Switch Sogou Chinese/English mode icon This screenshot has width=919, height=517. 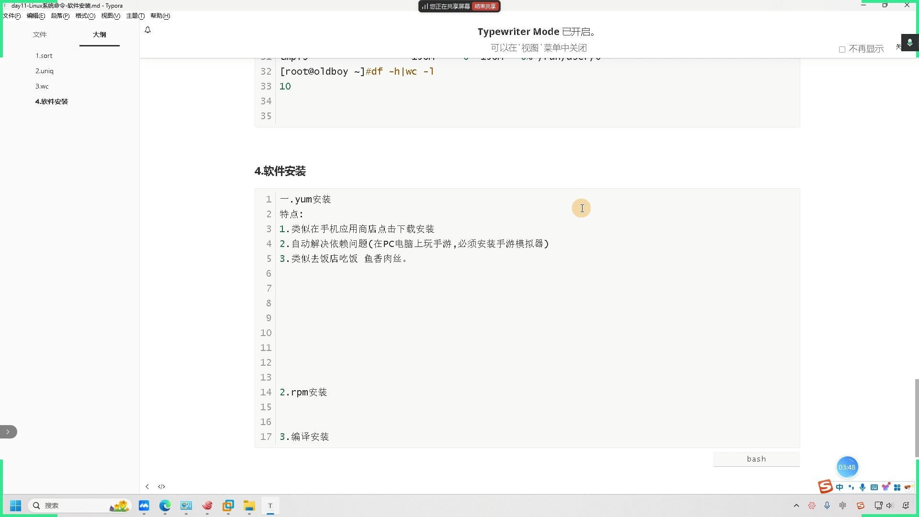pyautogui.click(x=840, y=487)
